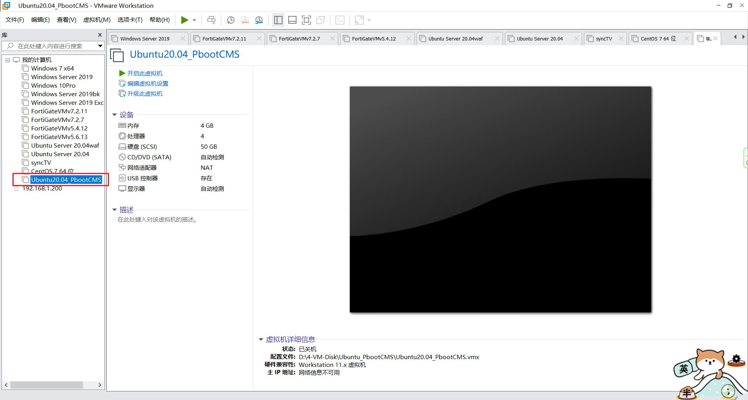Click the library horizontal scrollbar
This screenshot has width=748, height=400.
click(53, 385)
